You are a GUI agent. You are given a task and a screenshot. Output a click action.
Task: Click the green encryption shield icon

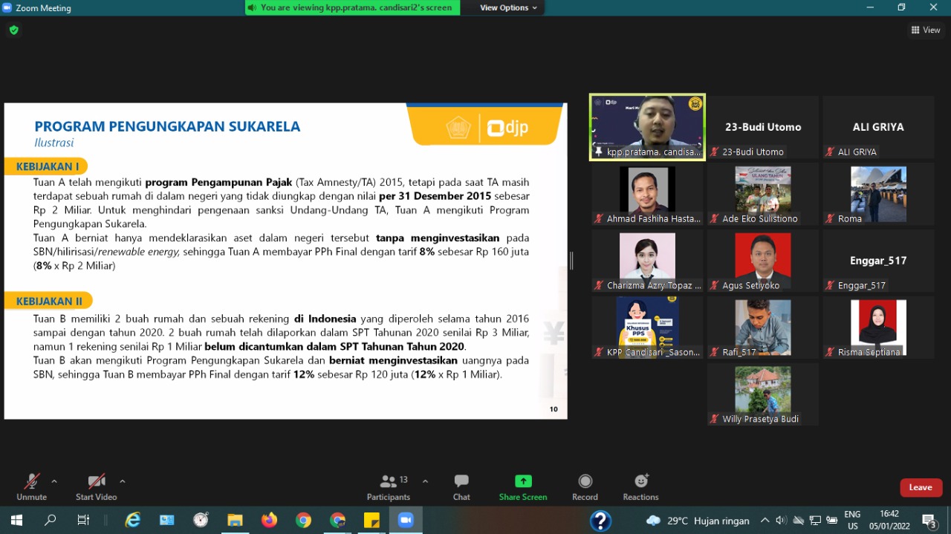[x=13, y=30]
